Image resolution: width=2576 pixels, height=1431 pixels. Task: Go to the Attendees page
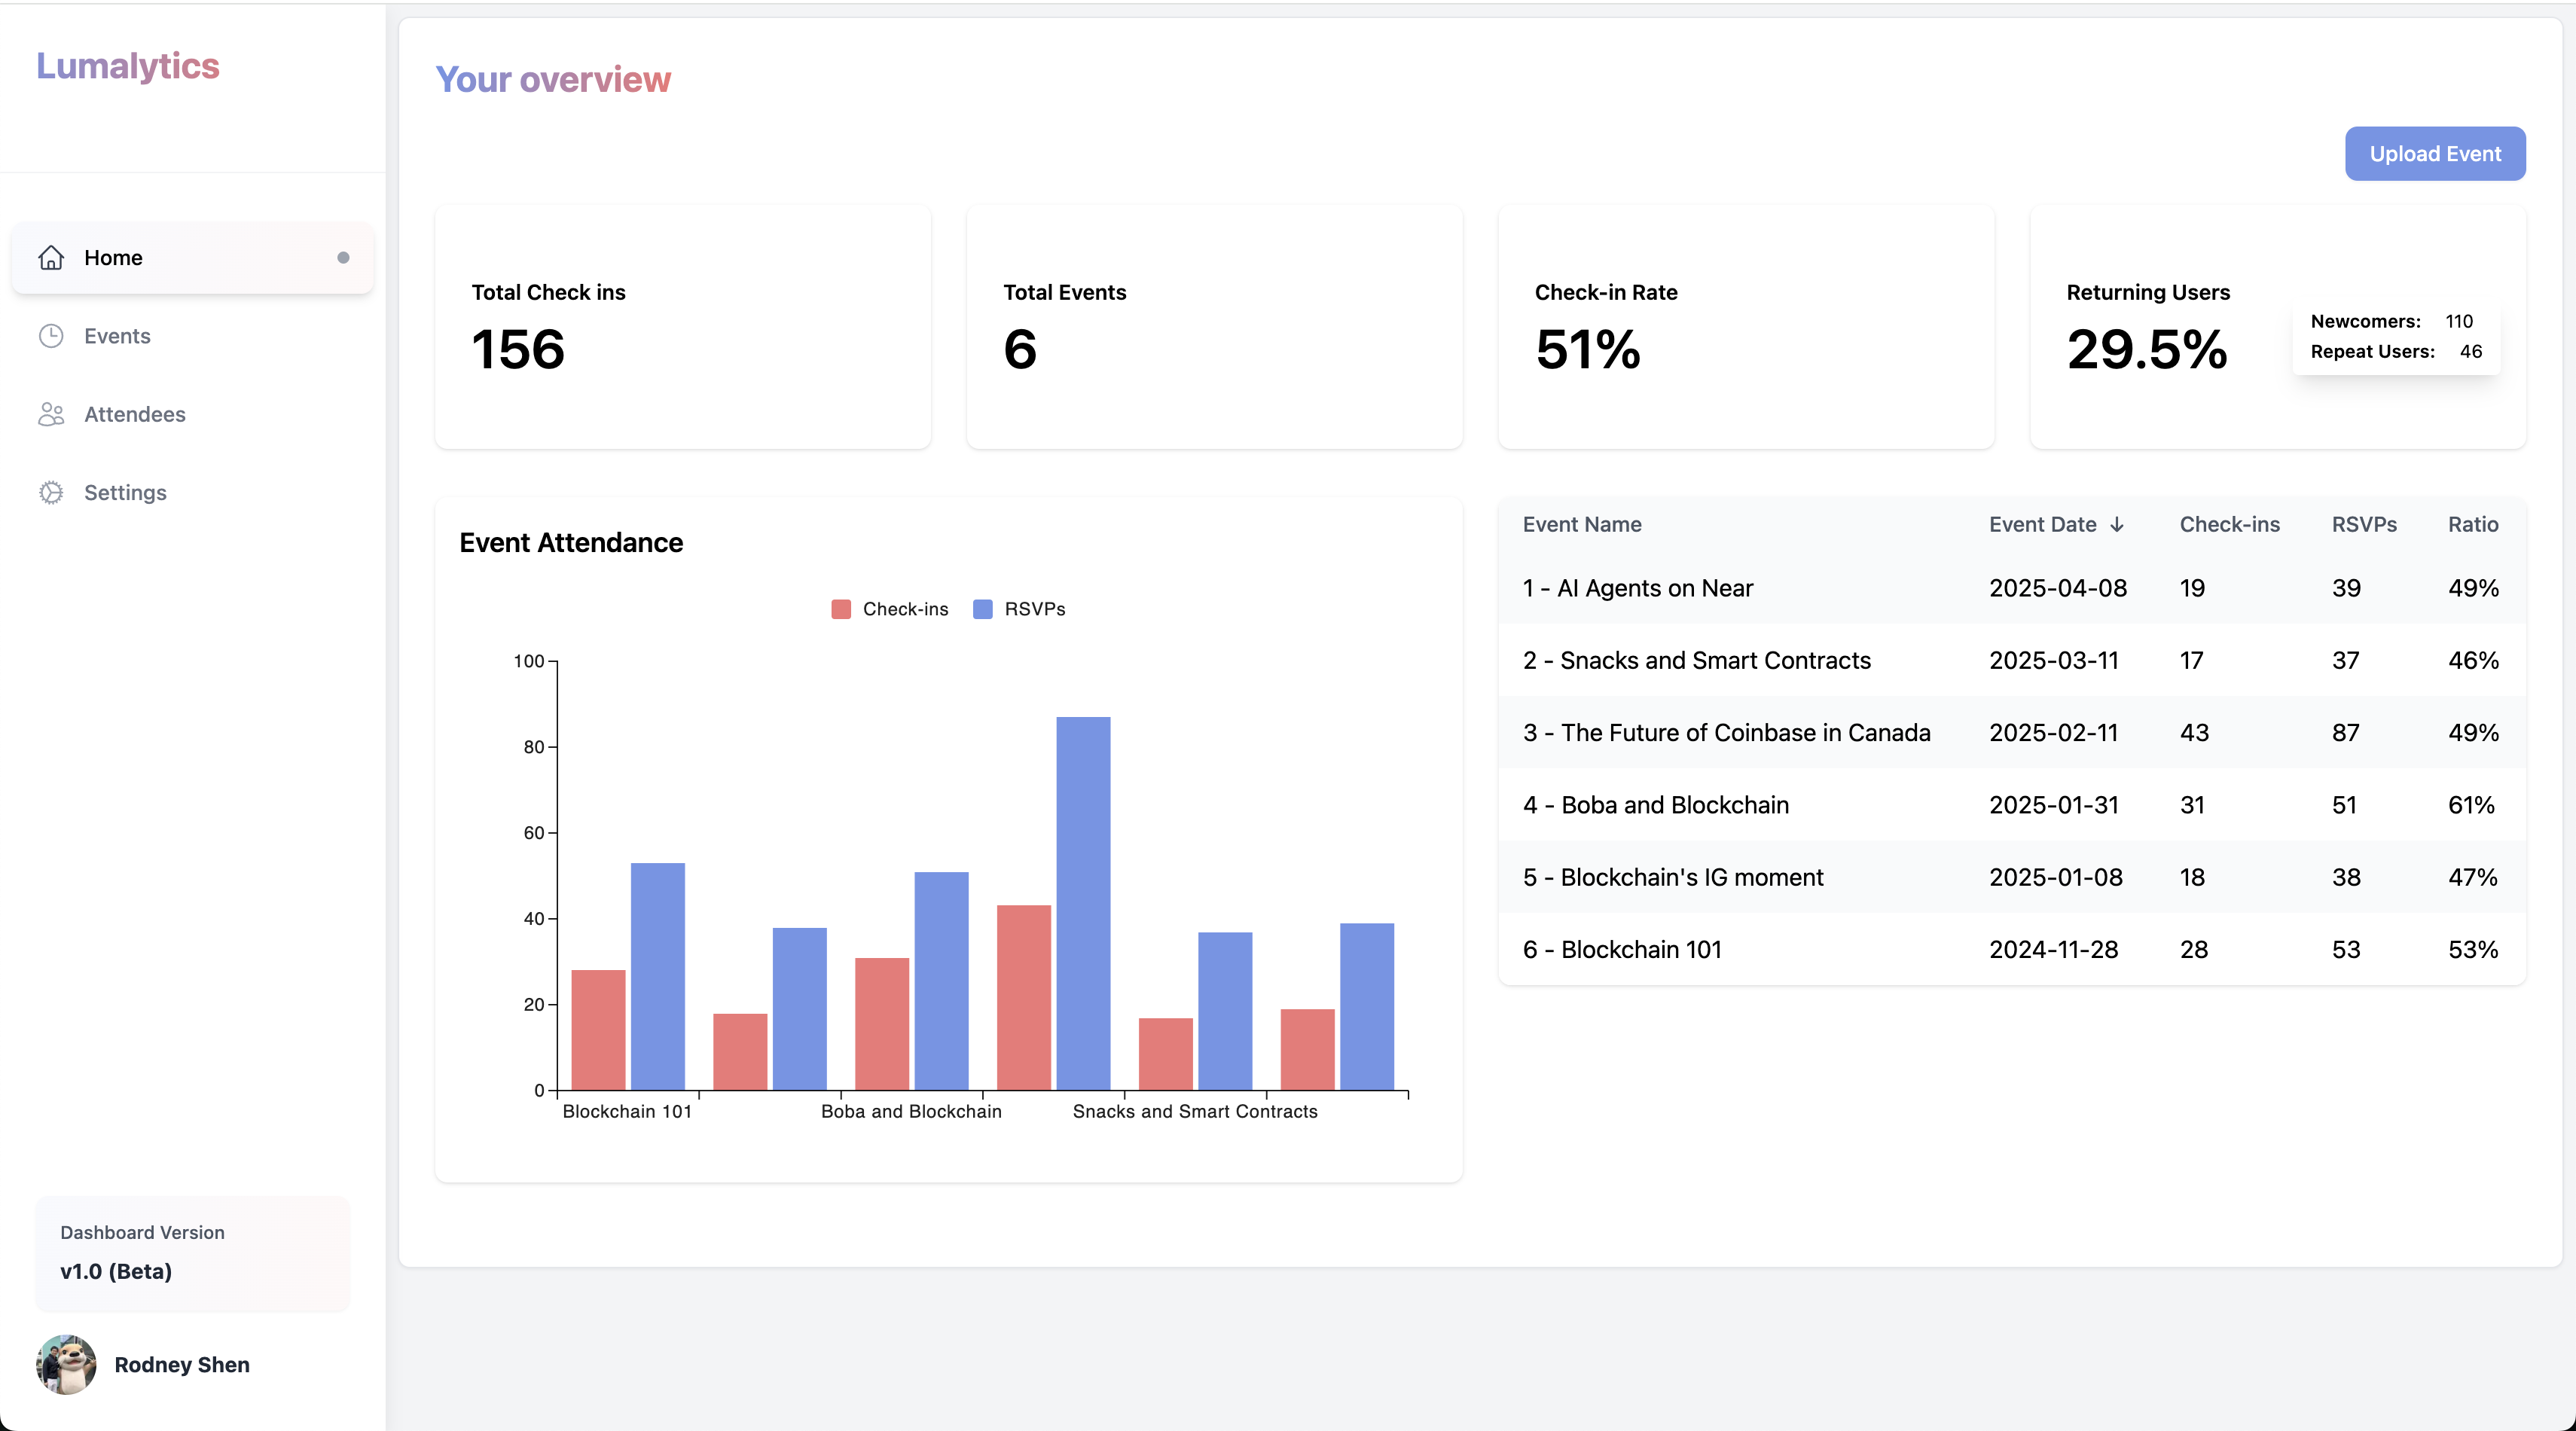tap(192, 414)
